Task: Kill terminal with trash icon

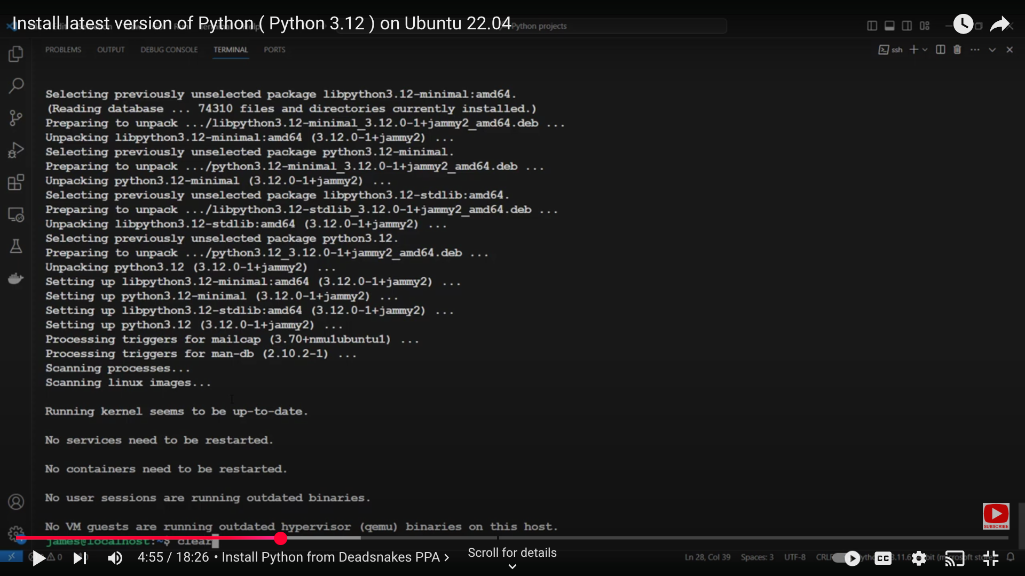Action: click(x=957, y=50)
